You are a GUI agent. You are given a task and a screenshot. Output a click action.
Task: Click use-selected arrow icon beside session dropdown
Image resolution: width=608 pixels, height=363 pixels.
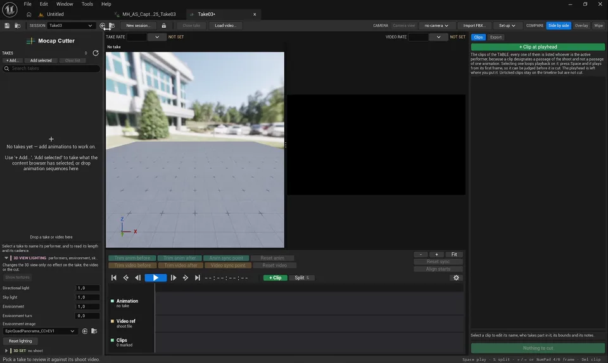tap(103, 25)
